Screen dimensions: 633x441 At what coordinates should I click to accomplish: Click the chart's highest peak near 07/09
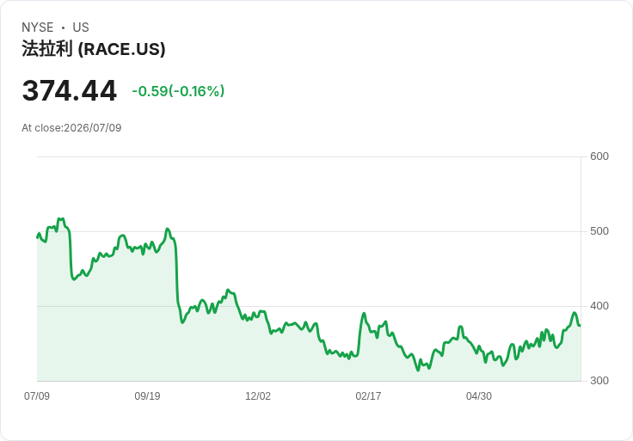coord(60,219)
